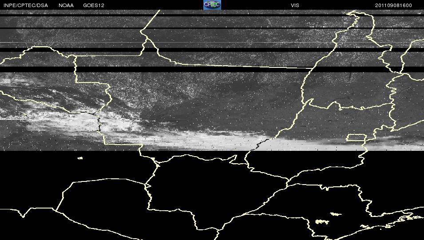424x240 pixels.
Task: Click the VIS channel label
Action: 295,5
